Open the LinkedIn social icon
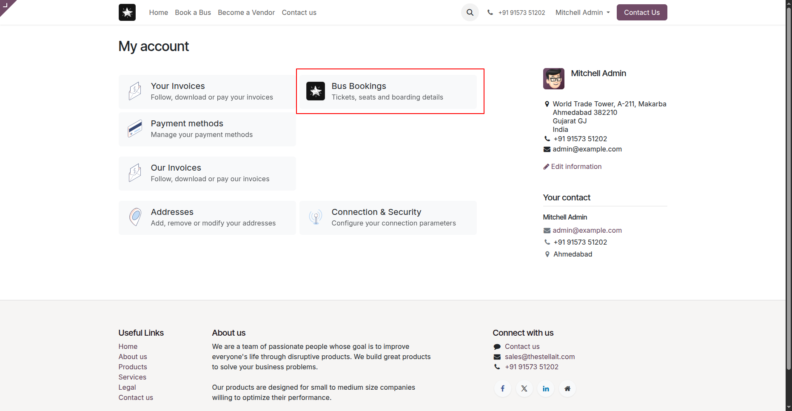Image resolution: width=792 pixels, height=411 pixels. pos(546,388)
